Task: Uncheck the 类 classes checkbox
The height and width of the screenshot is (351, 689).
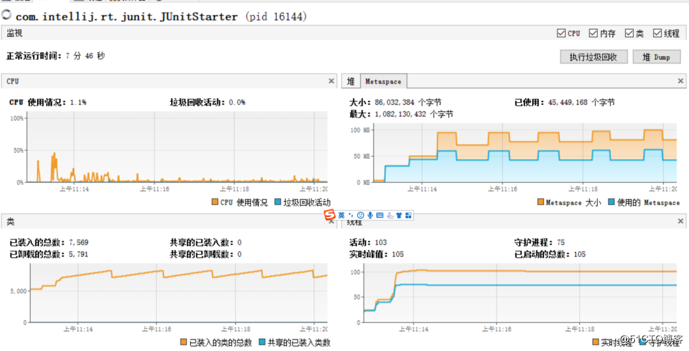Action: pos(628,33)
